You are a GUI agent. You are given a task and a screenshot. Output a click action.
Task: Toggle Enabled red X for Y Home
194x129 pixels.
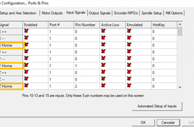click(x=27, y=65)
